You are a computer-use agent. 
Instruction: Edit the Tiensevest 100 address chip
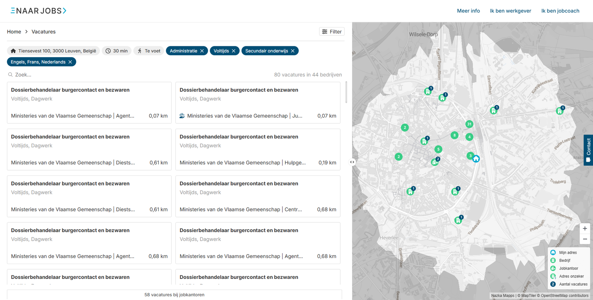point(53,51)
